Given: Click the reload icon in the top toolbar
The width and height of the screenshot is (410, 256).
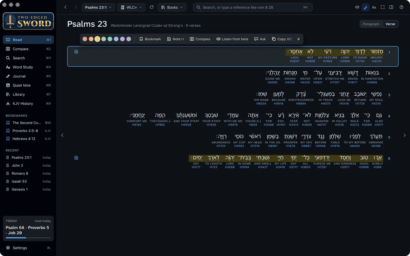Looking at the screenshot, I should [x=151, y=7].
